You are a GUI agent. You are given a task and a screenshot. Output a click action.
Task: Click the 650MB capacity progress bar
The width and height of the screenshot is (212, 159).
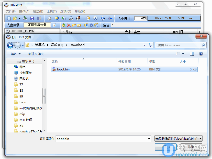(x=174, y=18)
